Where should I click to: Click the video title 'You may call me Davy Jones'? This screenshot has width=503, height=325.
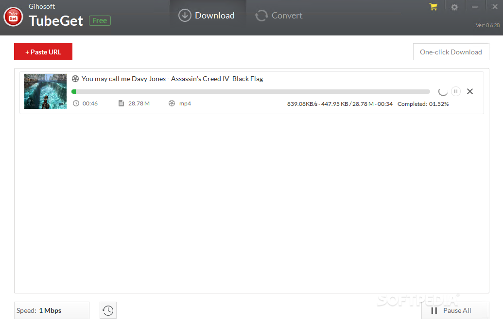pos(172,79)
